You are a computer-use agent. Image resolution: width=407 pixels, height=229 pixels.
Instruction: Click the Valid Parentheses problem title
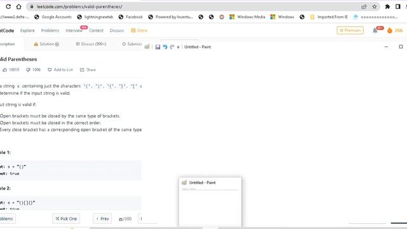18,59
